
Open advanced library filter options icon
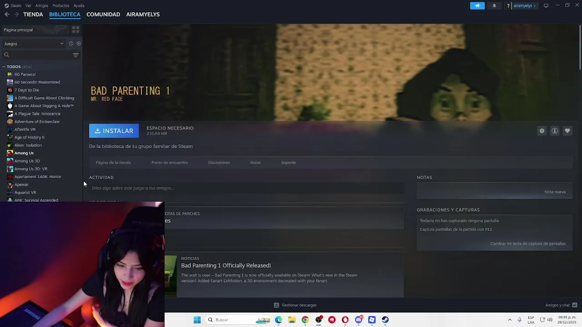tap(75, 55)
